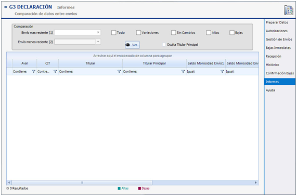The height and width of the screenshot is (196, 297).
Task: Click the teal Altas legend swatch
Action: point(119,188)
